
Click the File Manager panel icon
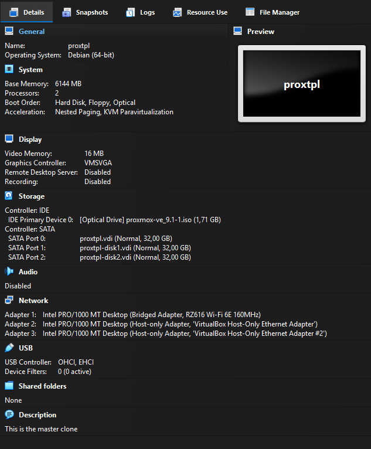click(250, 12)
